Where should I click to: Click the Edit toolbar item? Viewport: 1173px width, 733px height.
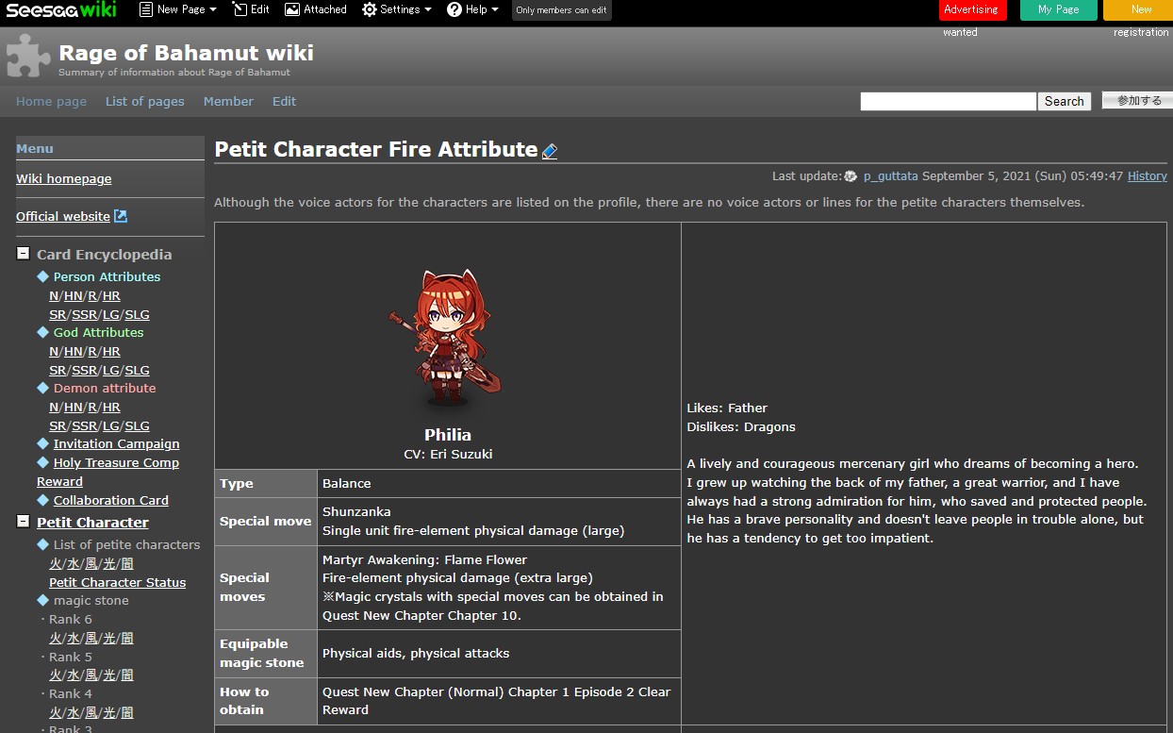[x=251, y=9]
